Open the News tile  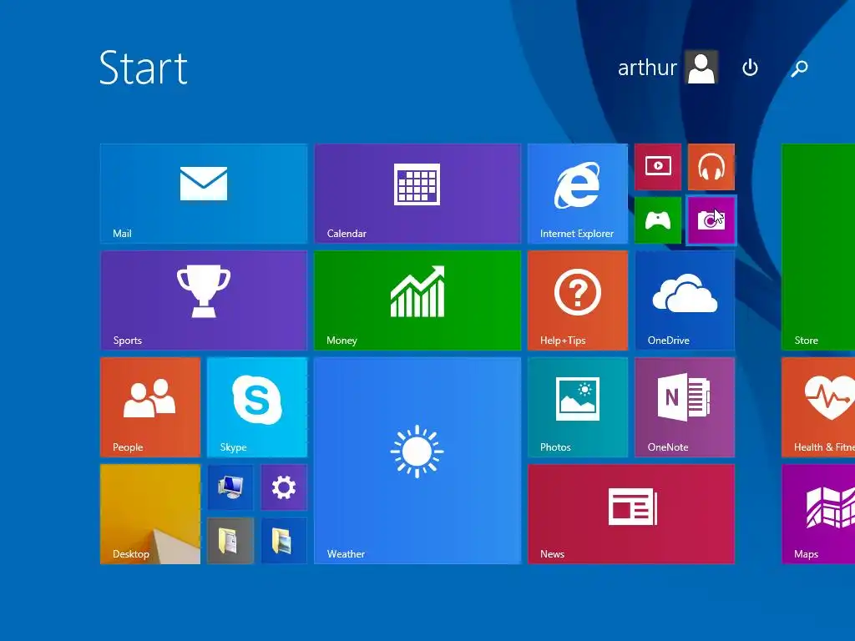[631, 514]
